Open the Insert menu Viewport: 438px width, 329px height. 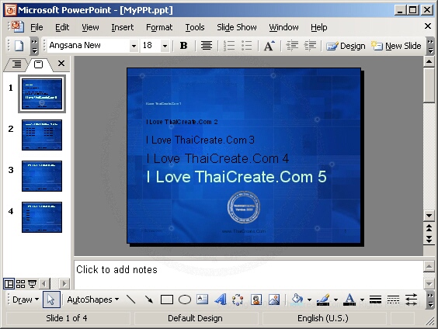123,27
